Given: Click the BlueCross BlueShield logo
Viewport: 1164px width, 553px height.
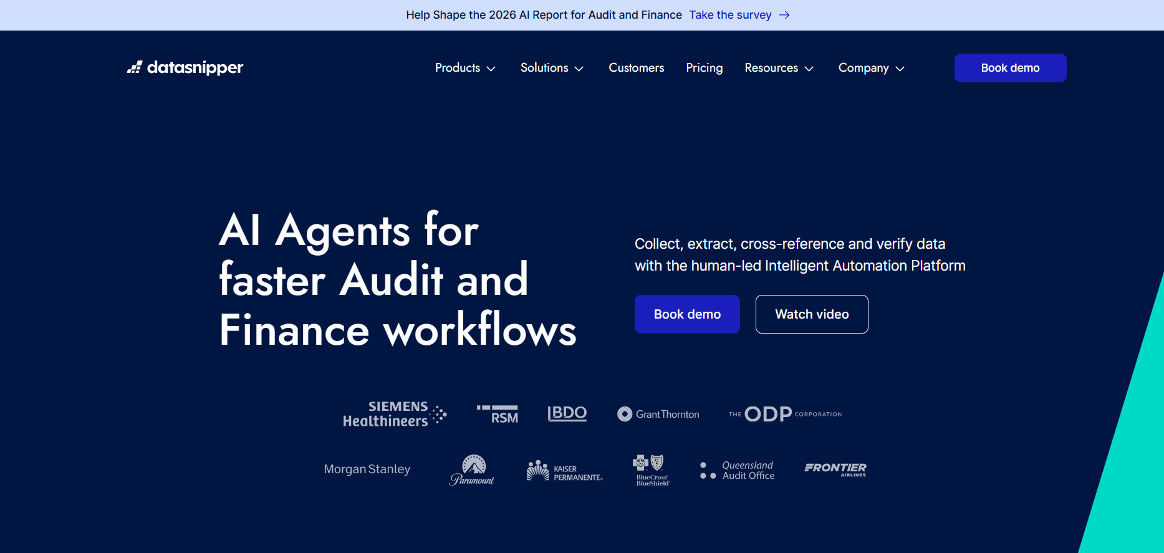Looking at the screenshot, I should tap(652, 470).
